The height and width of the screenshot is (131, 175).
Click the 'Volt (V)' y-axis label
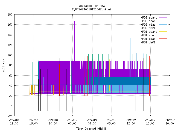(x=3, y=66)
